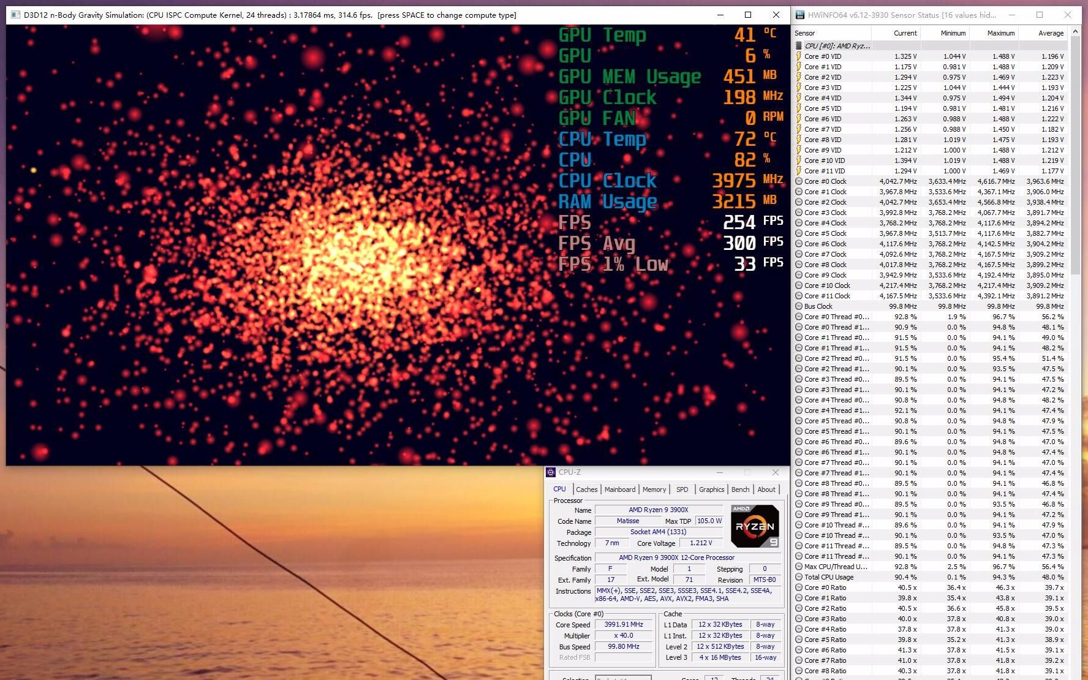1088x680 pixels.
Task: Select the CPU tab in CPU-Z
Action: pyautogui.click(x=560, y=489)
